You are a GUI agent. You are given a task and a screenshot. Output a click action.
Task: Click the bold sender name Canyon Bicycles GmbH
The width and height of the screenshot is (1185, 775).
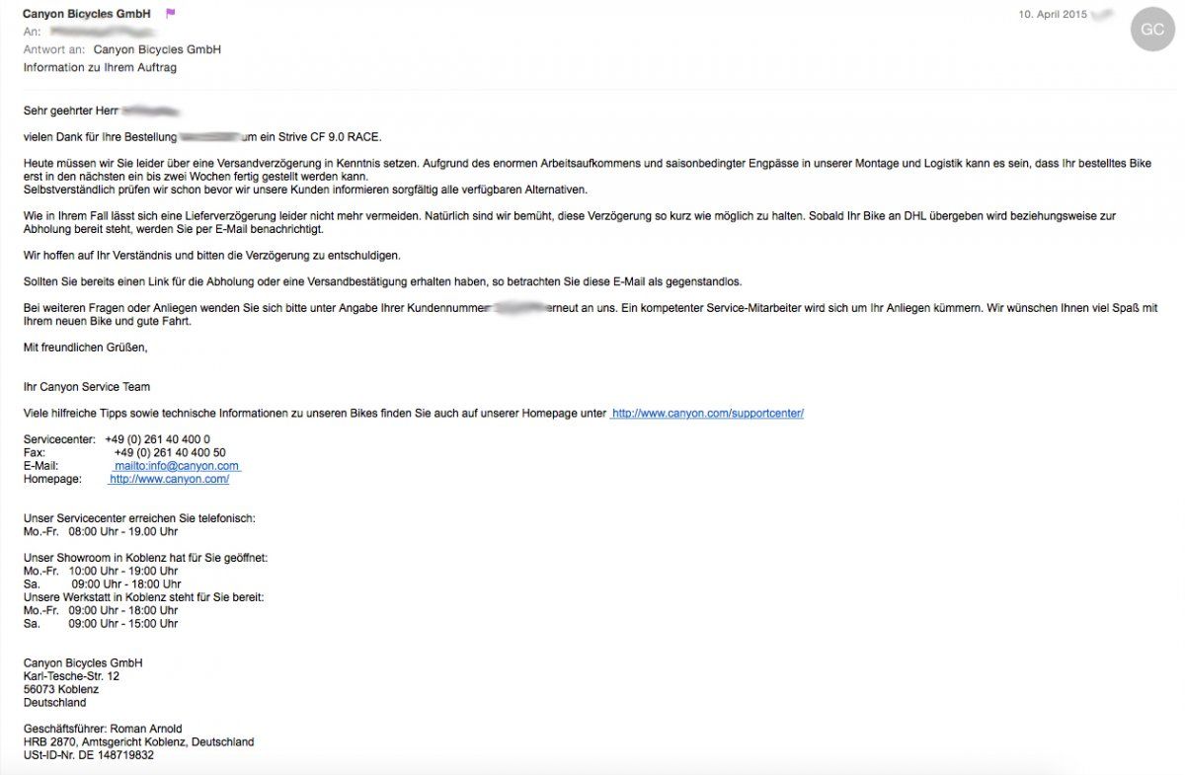click(x=87, y=14)
